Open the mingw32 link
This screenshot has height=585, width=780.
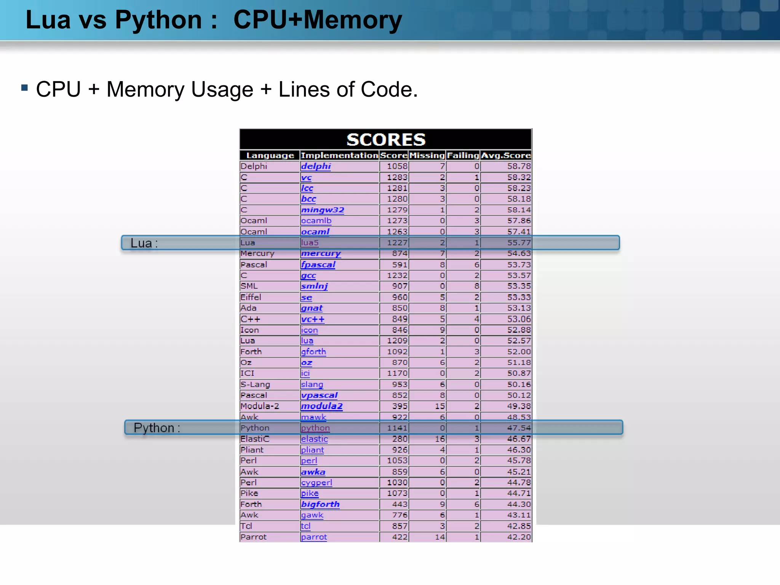pyautogui.click(x=323, y=210)
